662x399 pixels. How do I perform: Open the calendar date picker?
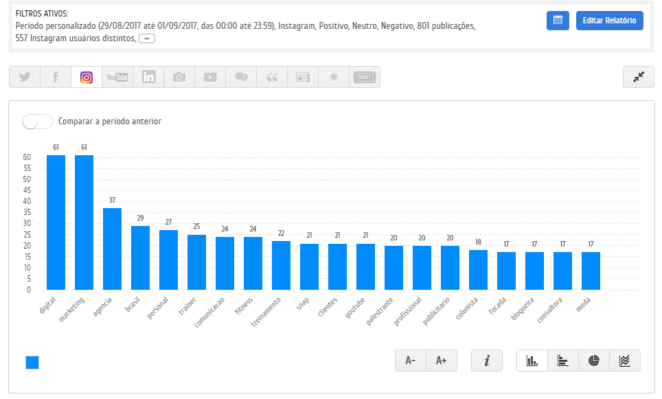(x=558, y=21)
